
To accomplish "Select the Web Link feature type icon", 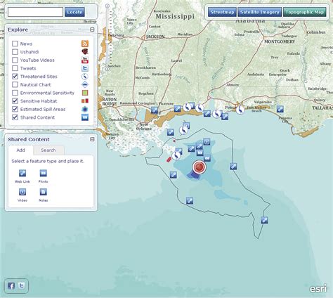I will coord(22,173).
